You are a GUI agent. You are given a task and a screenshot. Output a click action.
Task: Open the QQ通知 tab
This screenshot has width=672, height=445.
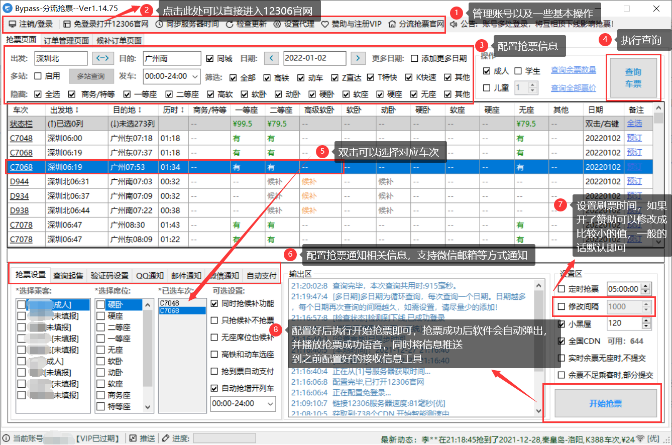150,275
